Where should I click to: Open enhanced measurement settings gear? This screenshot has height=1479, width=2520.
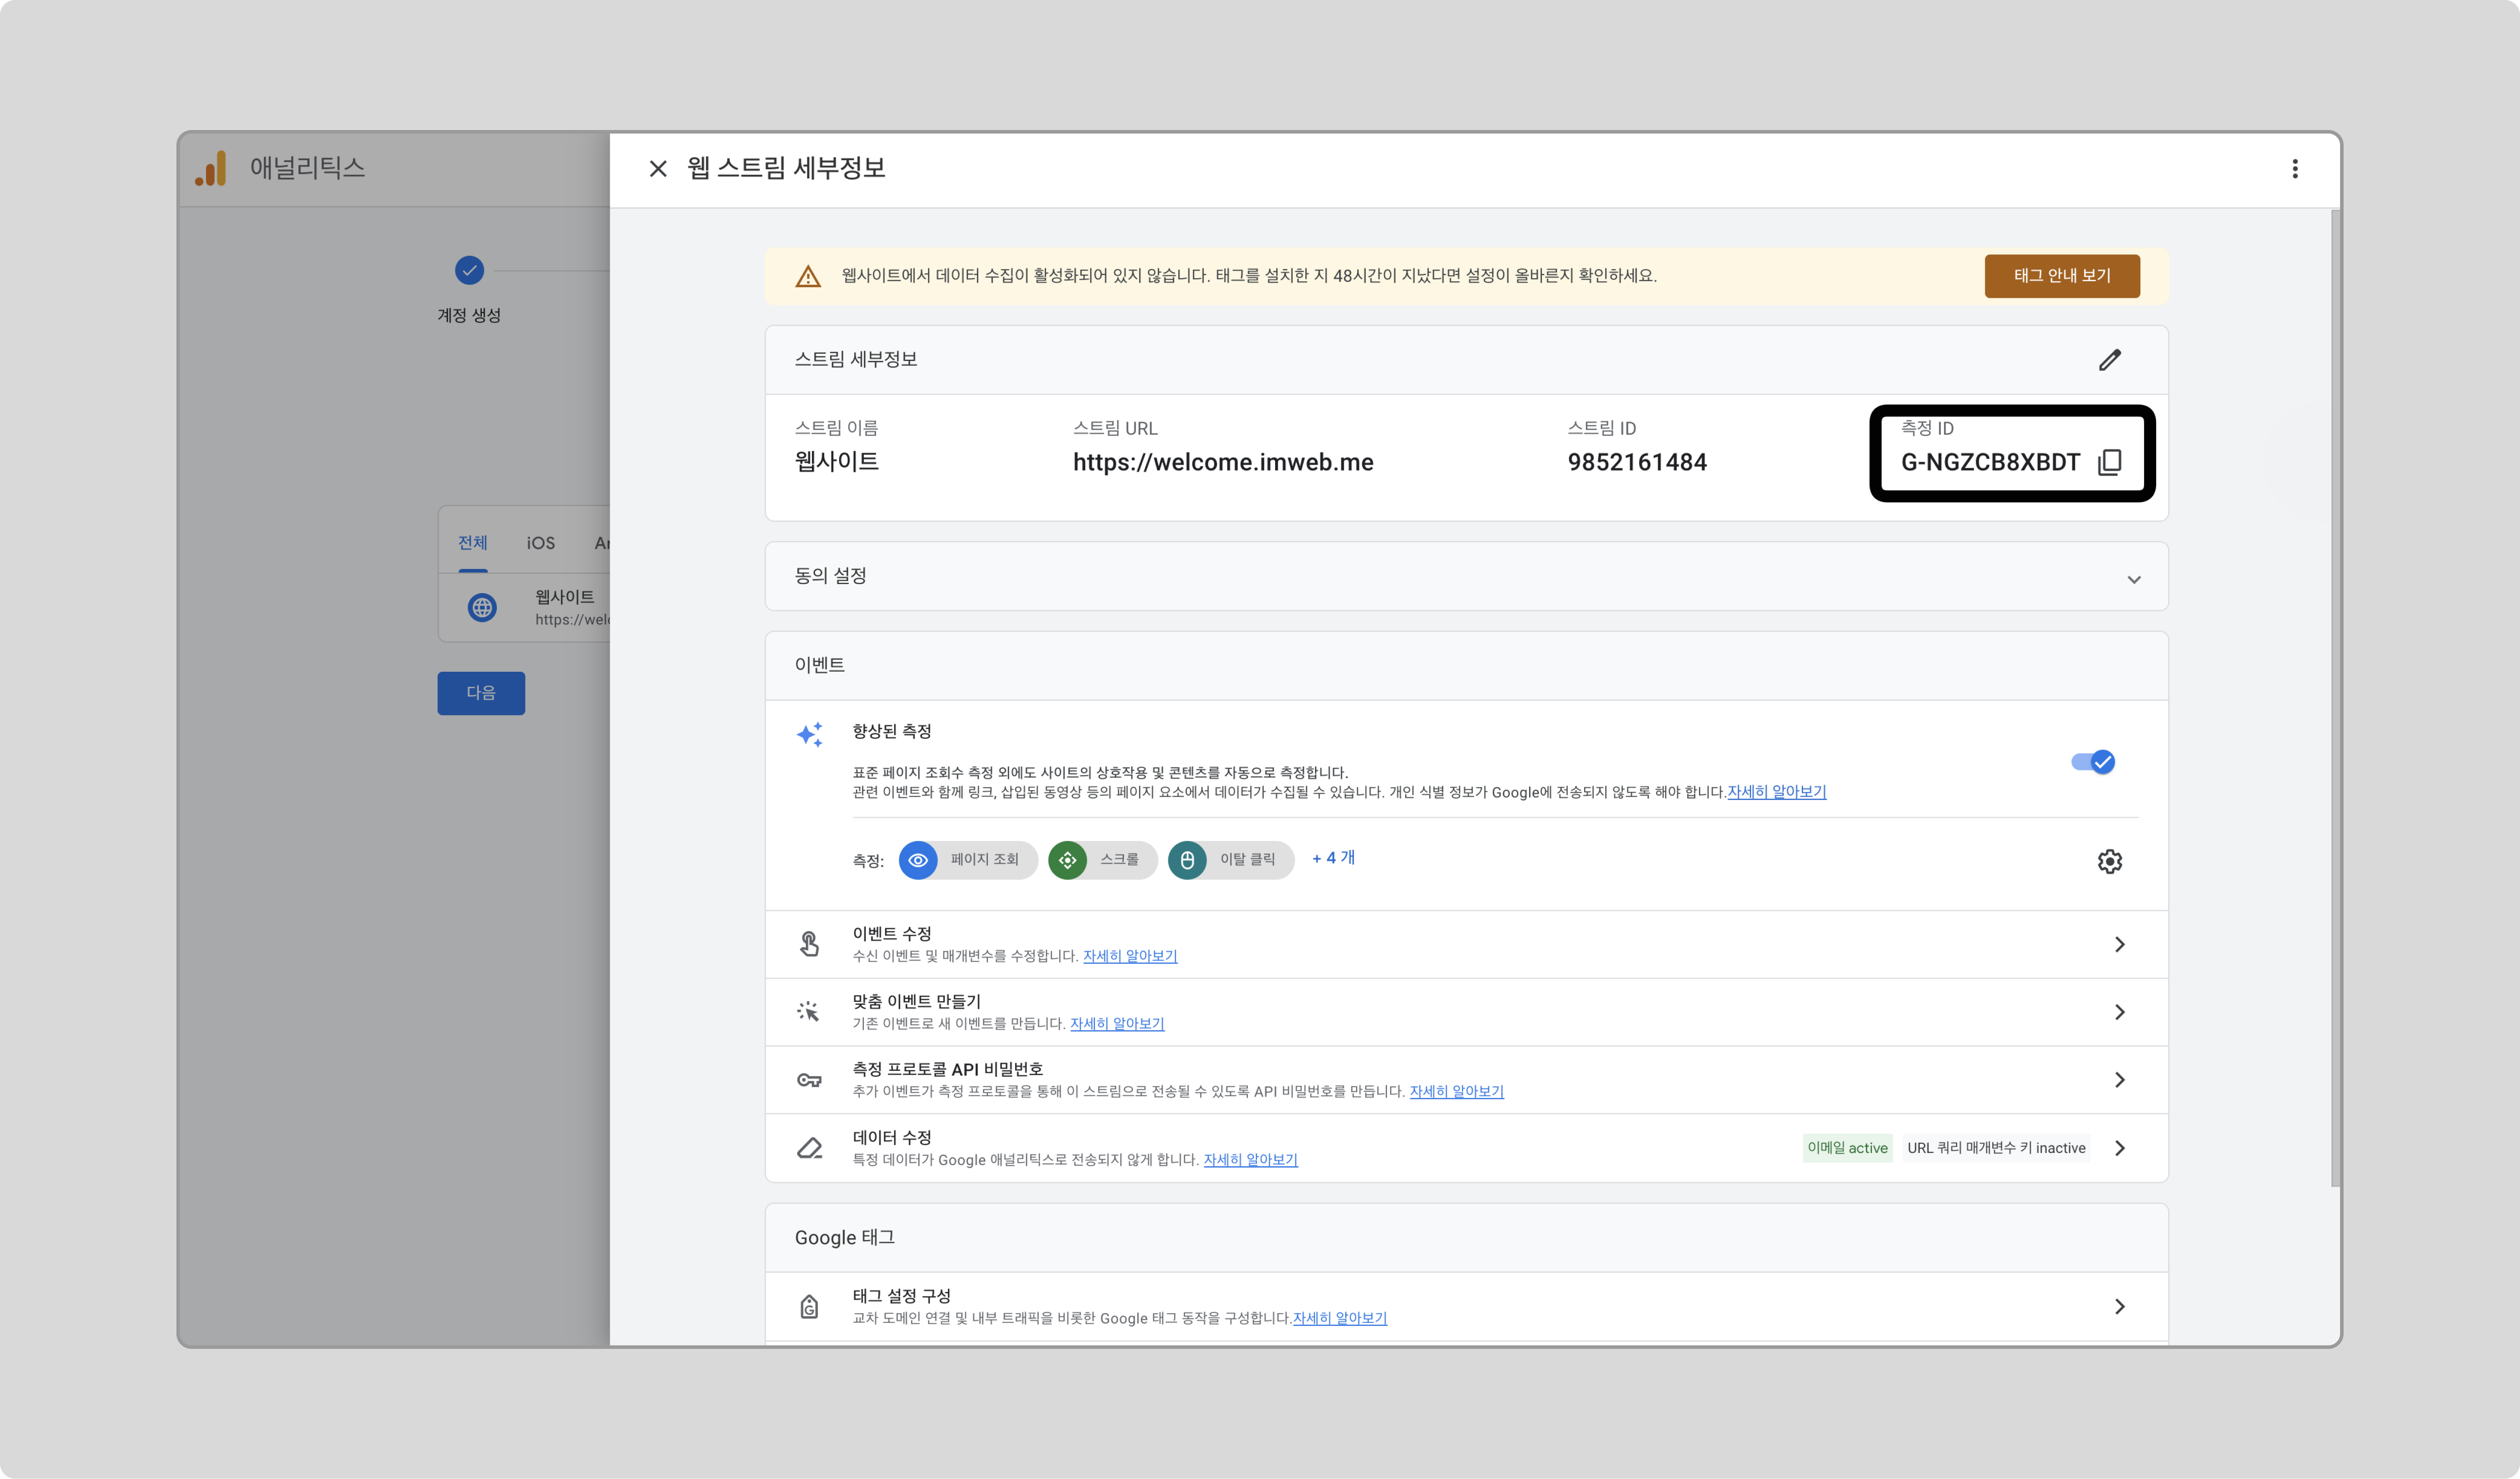coord(2109,861)
